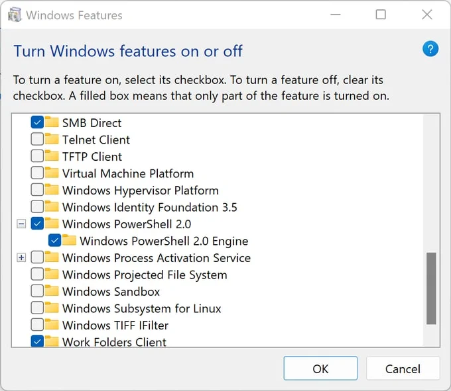Select the 'Virtual Machine Platform' label

pos(128,174)
